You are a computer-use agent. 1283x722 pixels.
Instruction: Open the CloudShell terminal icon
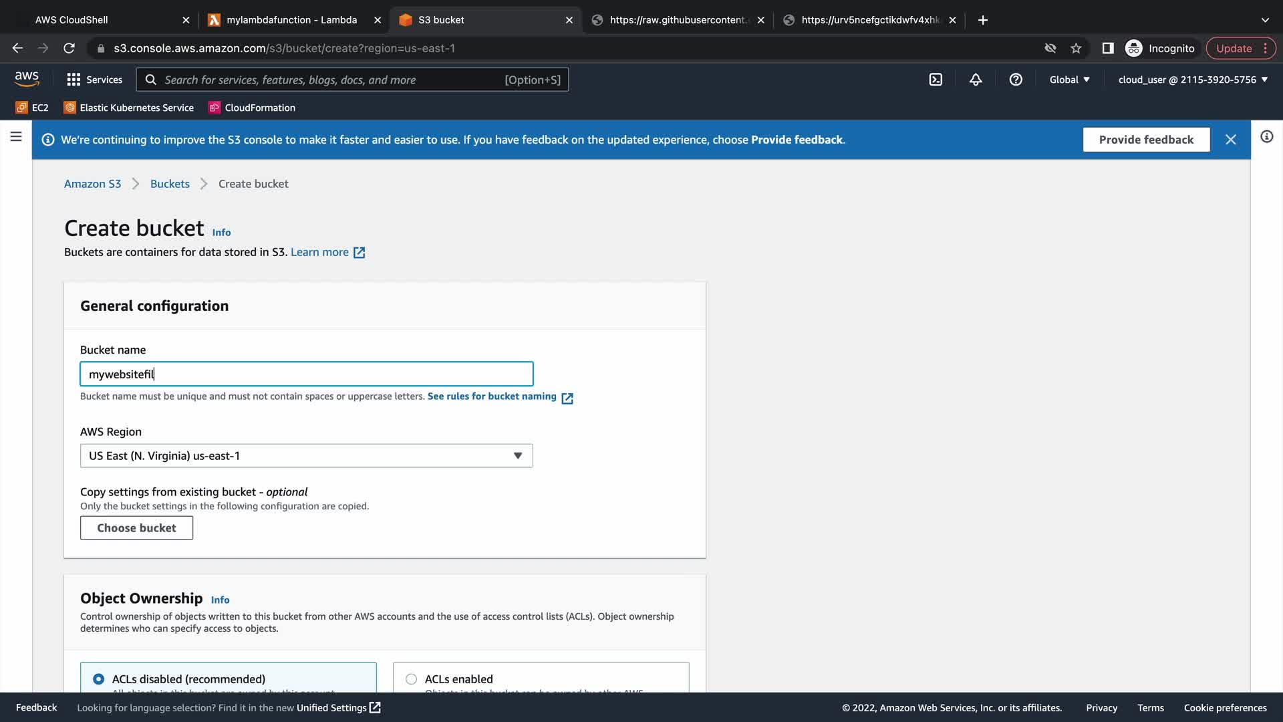936,80
